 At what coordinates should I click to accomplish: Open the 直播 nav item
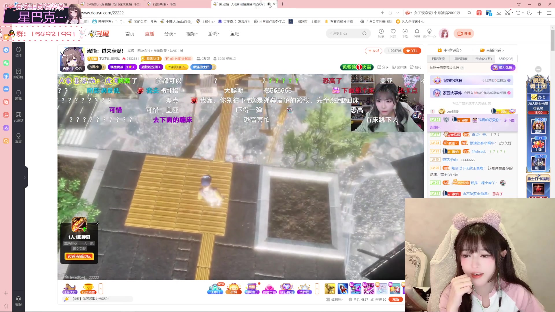[149, 34]
